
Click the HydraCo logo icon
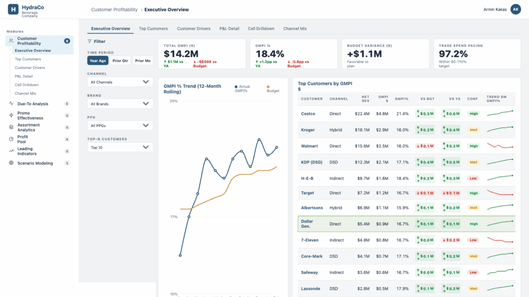click(x=13, y=9)
